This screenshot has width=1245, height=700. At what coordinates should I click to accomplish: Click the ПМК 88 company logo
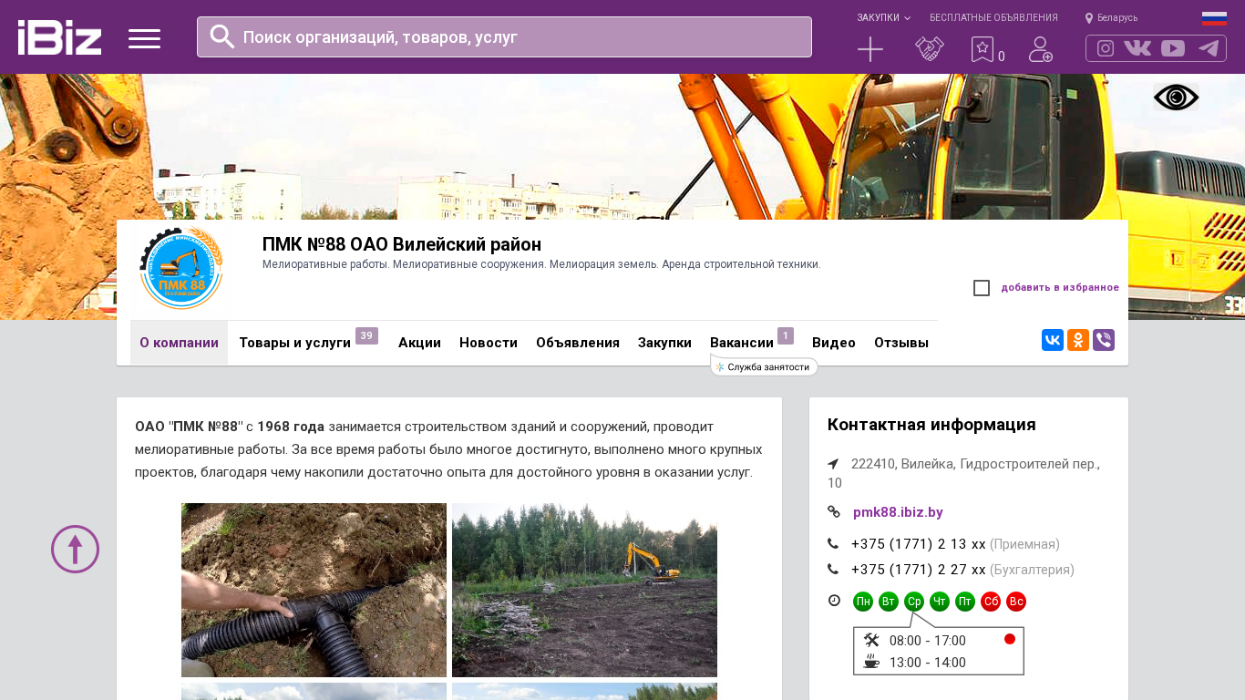181,270
